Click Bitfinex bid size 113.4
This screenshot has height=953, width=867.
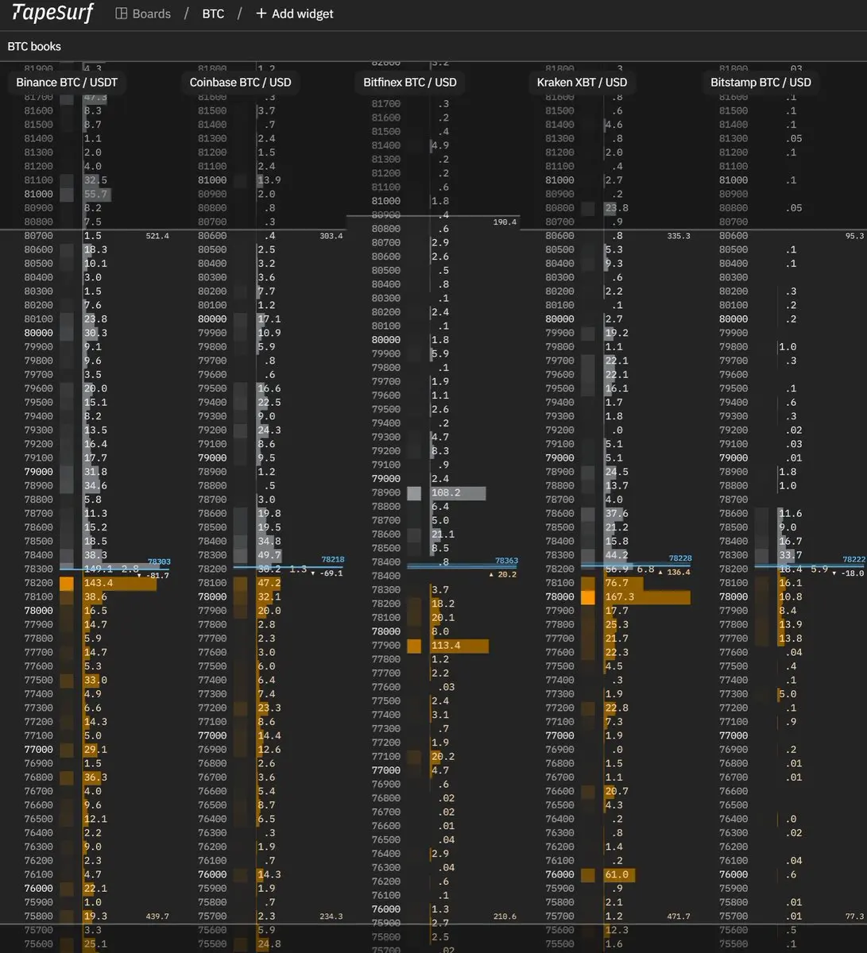(x=446, y=645)
